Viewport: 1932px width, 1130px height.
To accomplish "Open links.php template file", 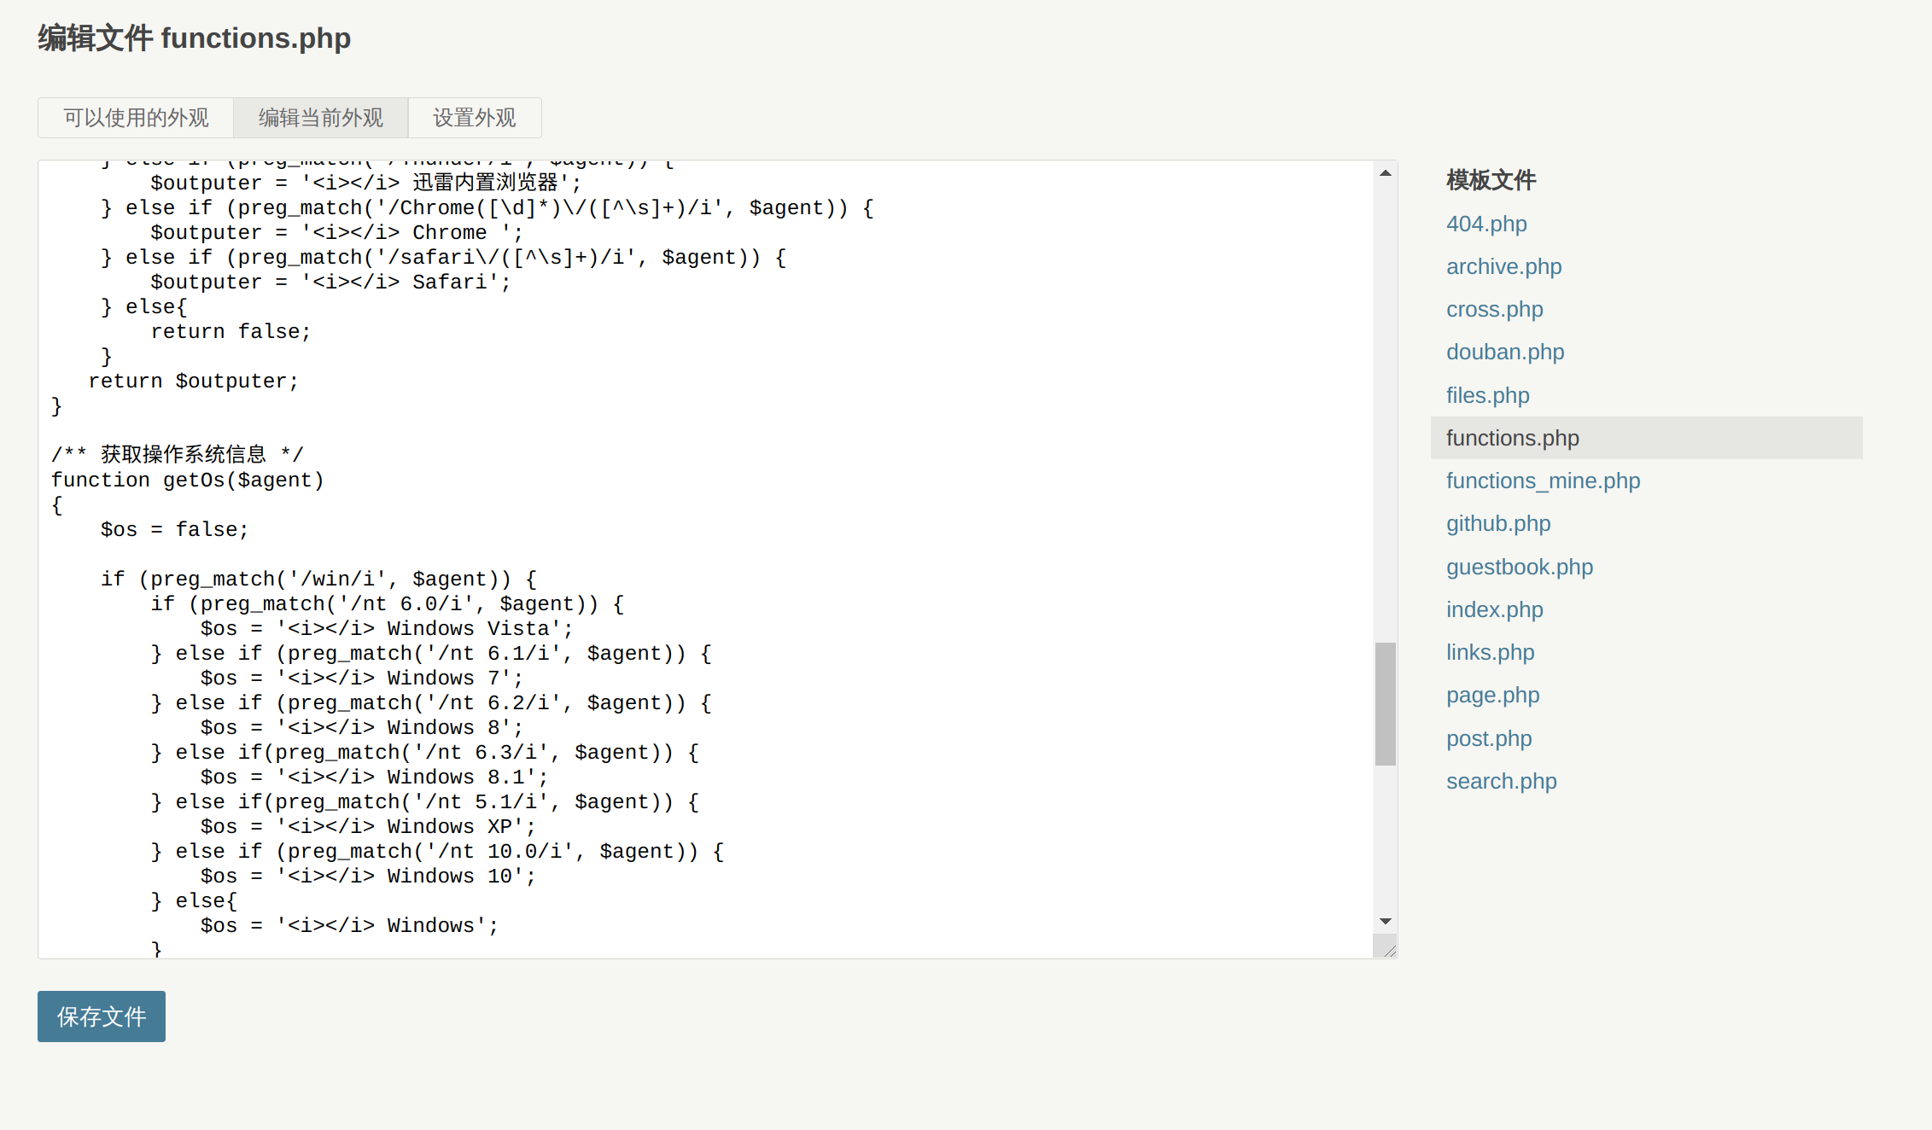I will point(1490,652).
